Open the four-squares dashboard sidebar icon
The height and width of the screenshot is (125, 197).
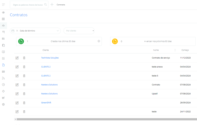pos(3,19)
